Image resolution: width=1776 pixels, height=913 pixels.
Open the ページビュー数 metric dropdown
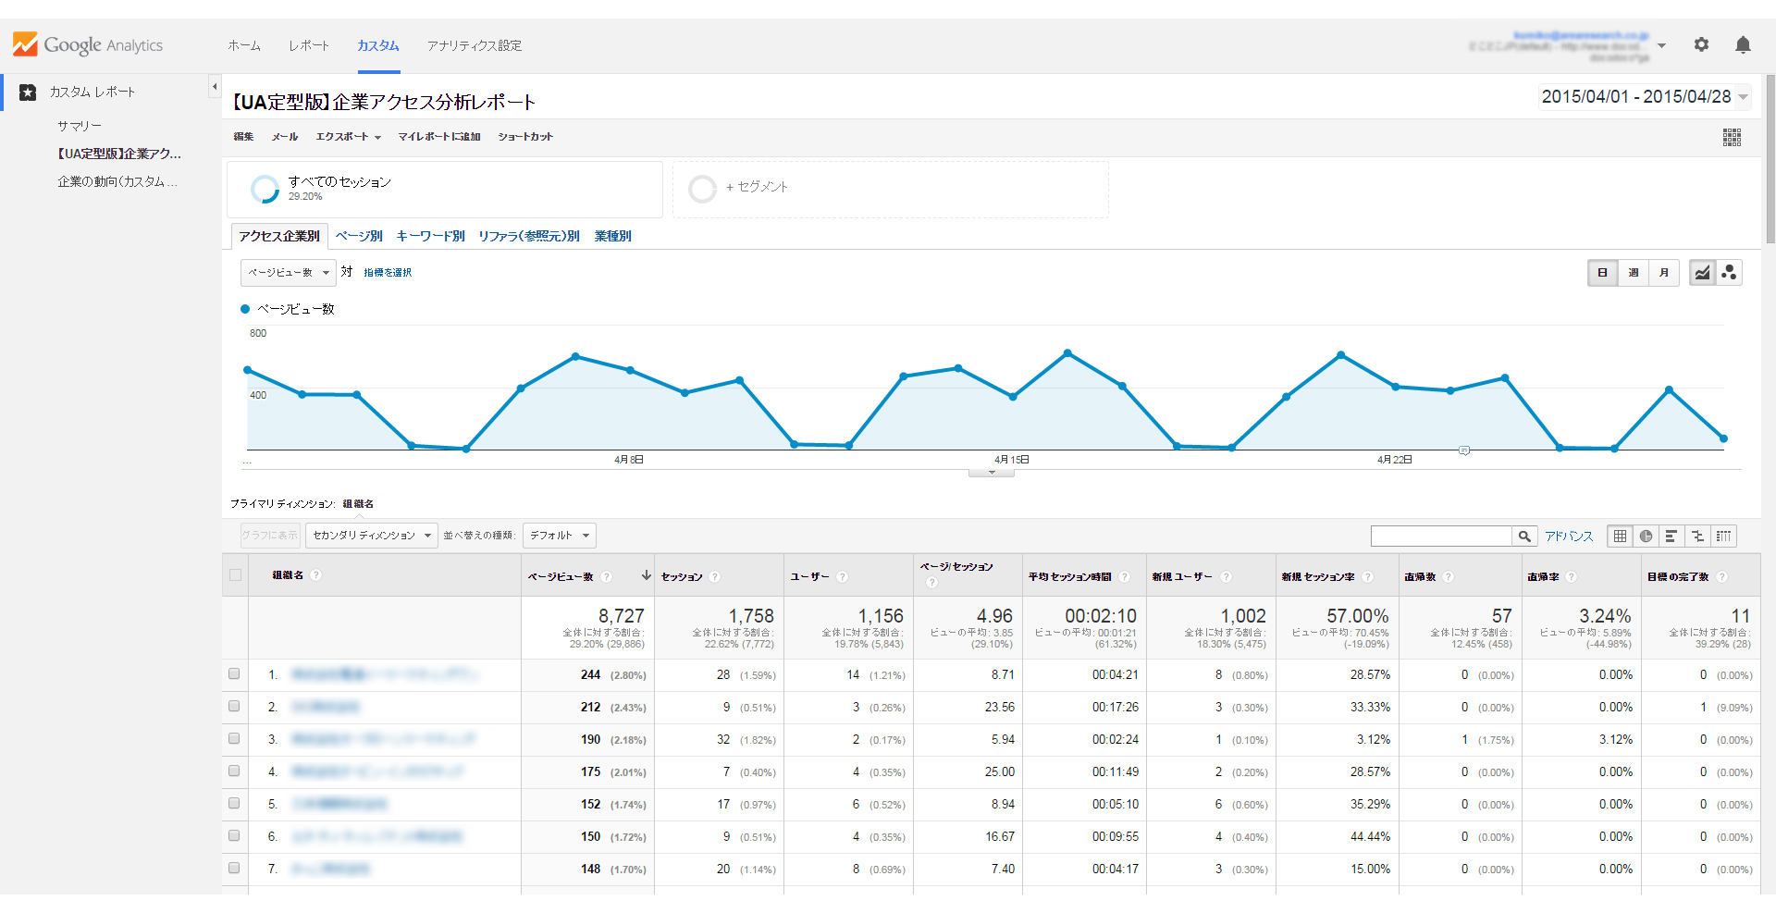(x=288, y=273)
